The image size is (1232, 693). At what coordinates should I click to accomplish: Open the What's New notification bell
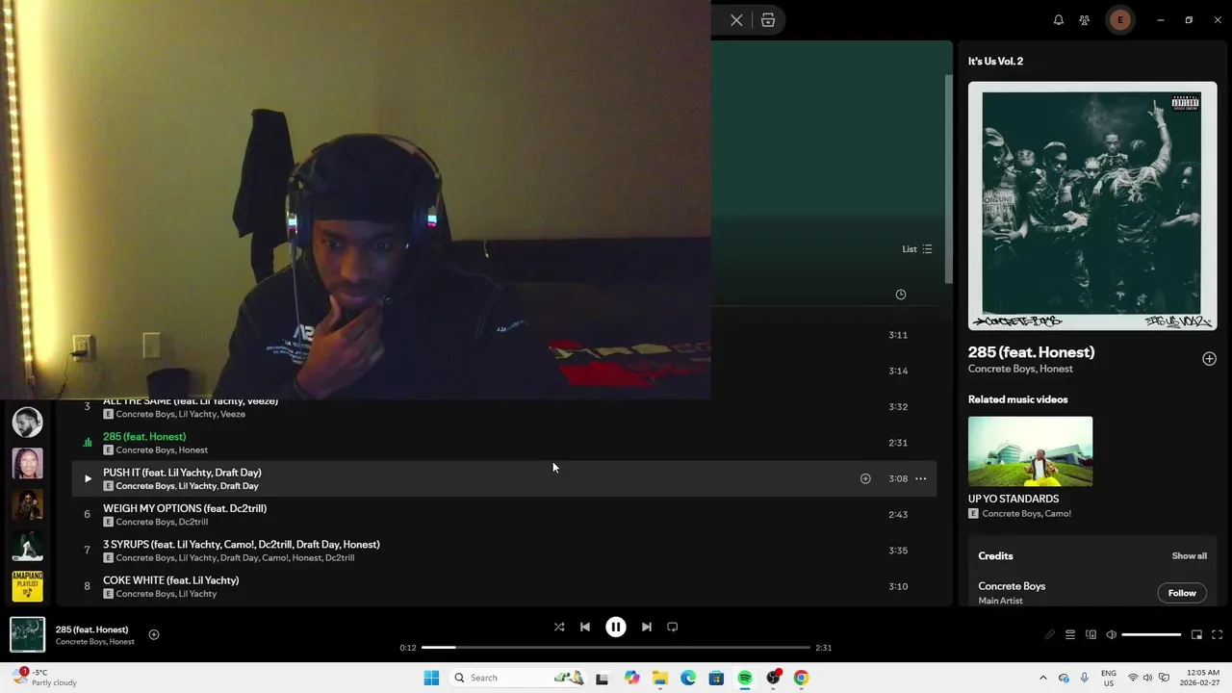[x=1059, y=20]
